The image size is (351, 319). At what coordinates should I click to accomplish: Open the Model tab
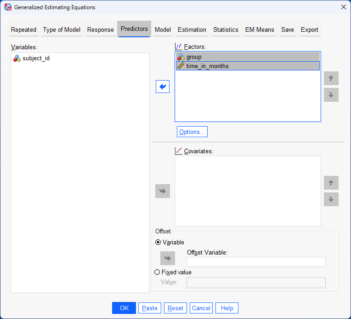pyautogui.click(x=163, y=29)
